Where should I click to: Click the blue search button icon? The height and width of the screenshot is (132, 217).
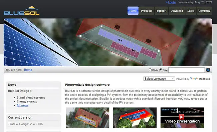pos(208,70)
